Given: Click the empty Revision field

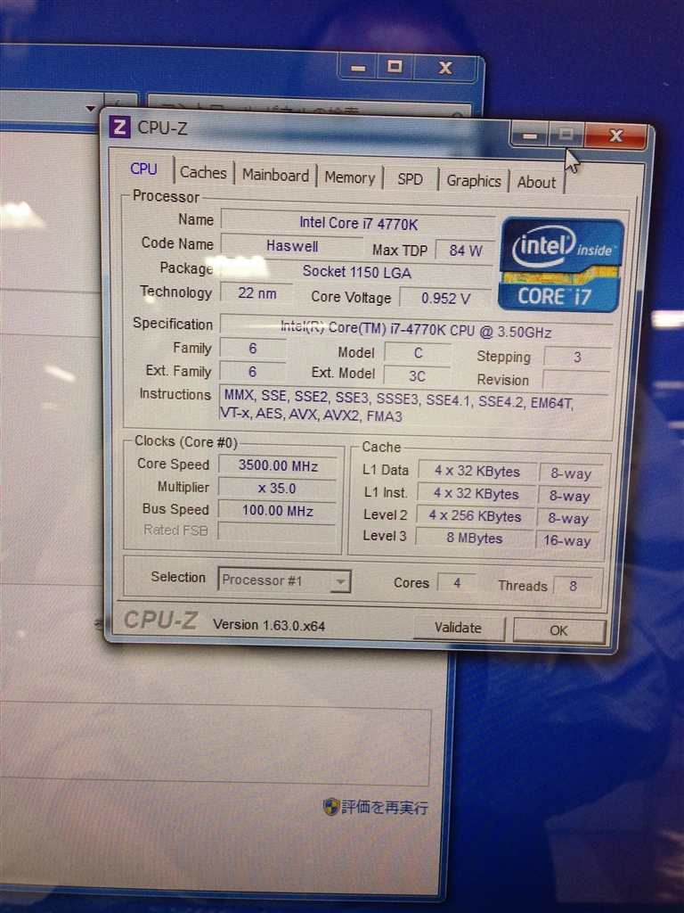Looking at the screenshot, I should tap(576, 380).
